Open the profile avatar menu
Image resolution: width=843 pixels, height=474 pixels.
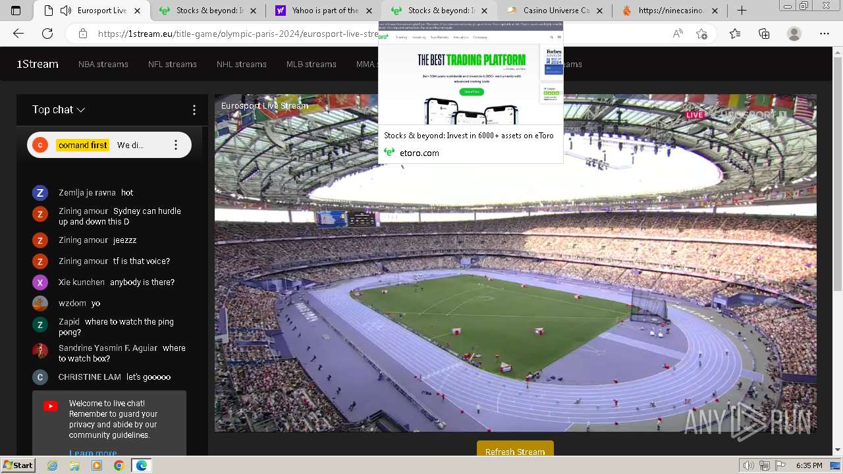point(794,34)
